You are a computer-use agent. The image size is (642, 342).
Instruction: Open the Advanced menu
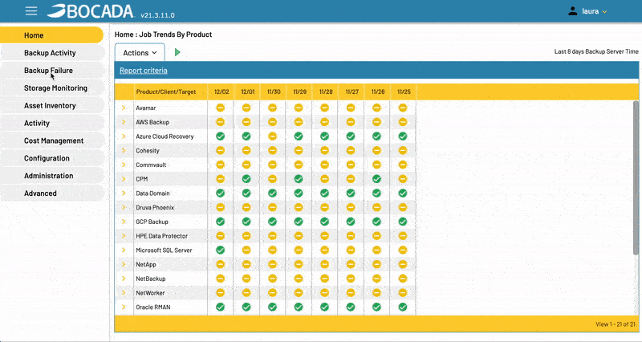point(51,193)
